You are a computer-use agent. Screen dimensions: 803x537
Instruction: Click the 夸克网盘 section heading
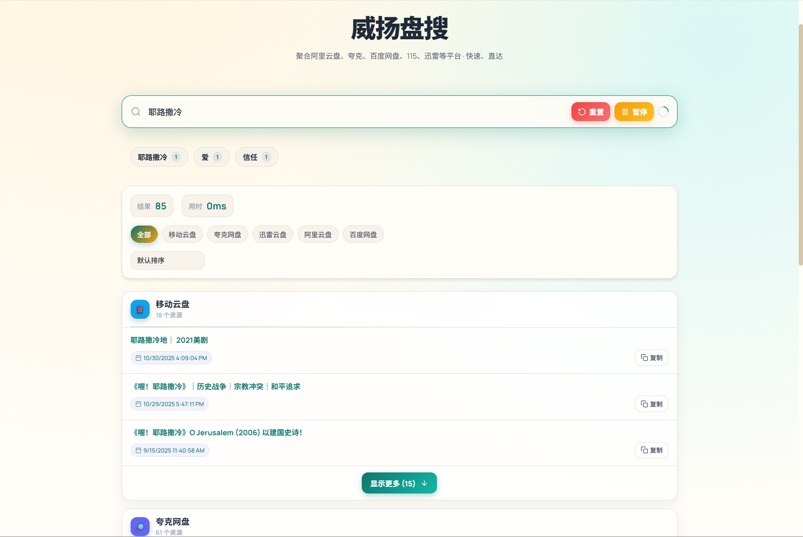click(x=172, y=521)
